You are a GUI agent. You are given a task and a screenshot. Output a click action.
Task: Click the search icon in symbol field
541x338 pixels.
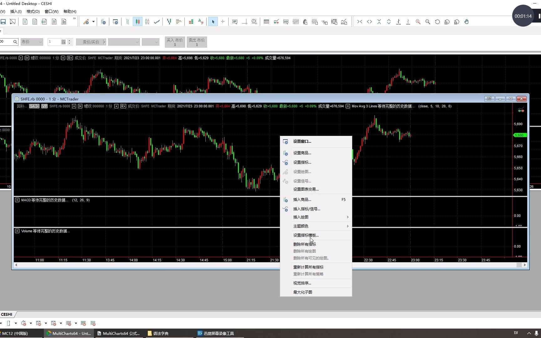click(15, 42)
